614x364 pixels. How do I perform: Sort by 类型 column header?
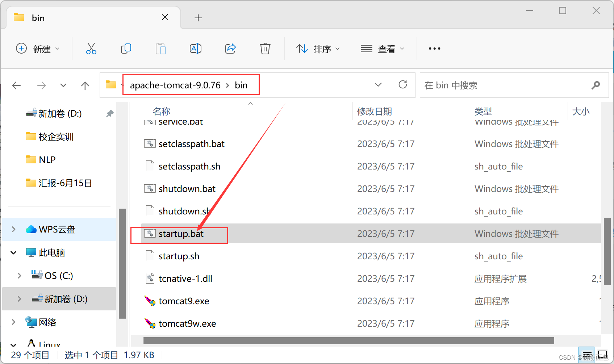point(483,111)
